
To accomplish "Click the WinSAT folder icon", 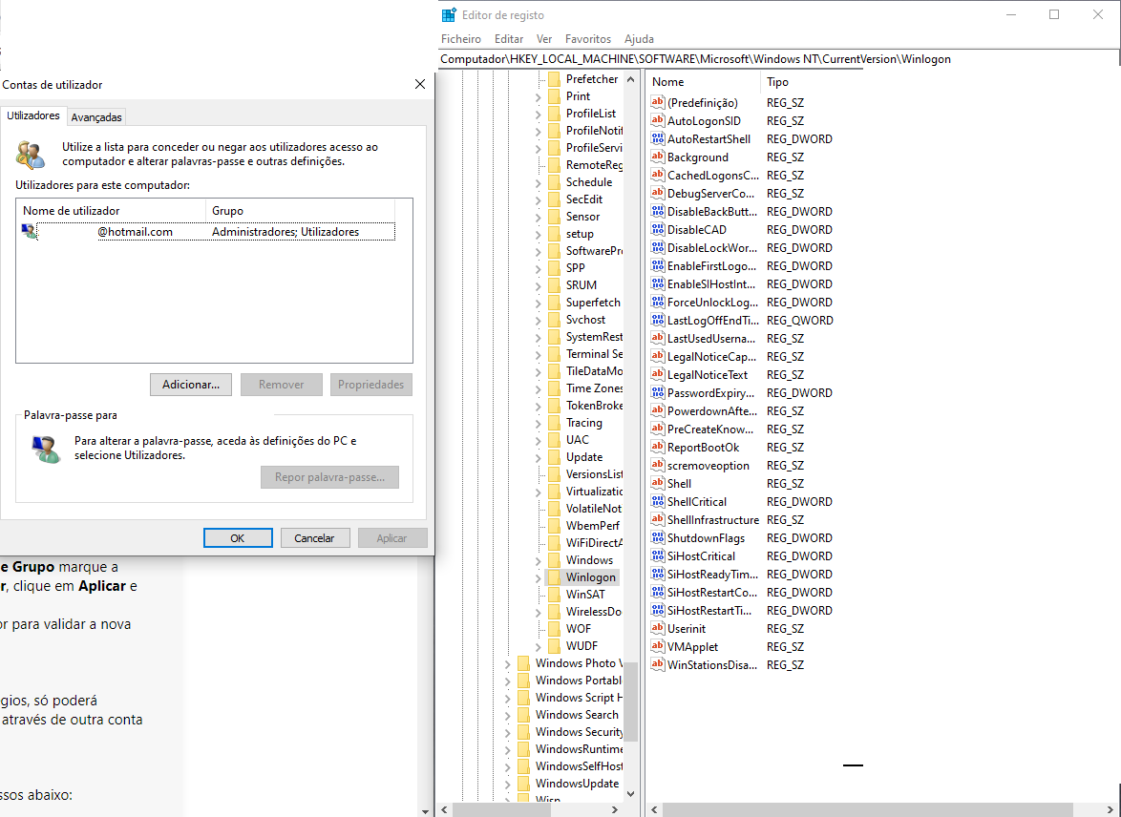I will coord(554,594).
